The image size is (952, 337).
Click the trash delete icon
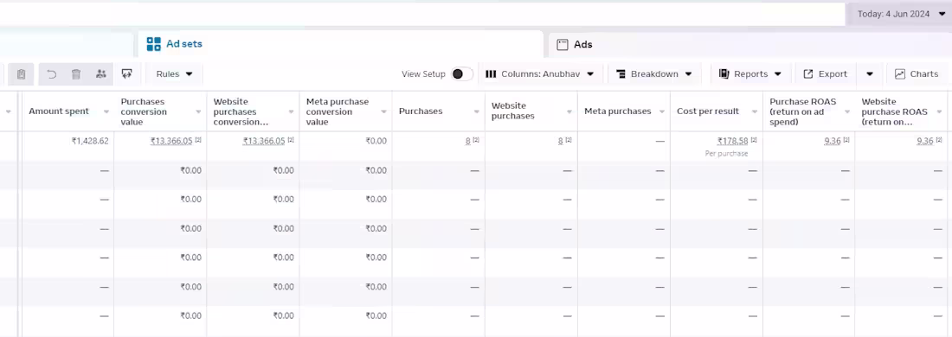[76, 74]
